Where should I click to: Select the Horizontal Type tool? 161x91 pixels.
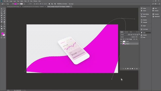tap(4, 24)
